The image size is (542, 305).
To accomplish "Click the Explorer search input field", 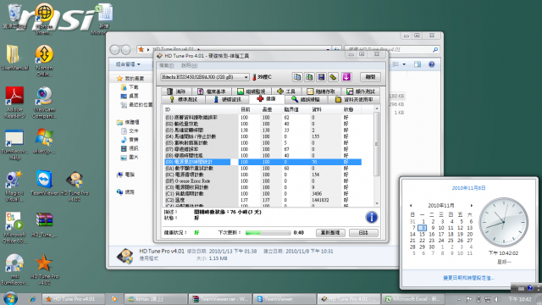I will click(392, 49).
